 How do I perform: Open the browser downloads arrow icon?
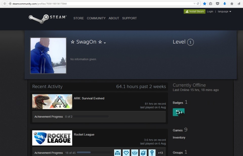point(225,4)
